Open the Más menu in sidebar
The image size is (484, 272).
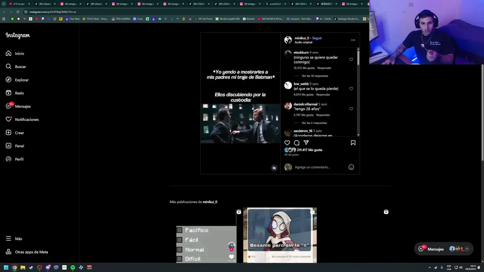click(14, 239)
